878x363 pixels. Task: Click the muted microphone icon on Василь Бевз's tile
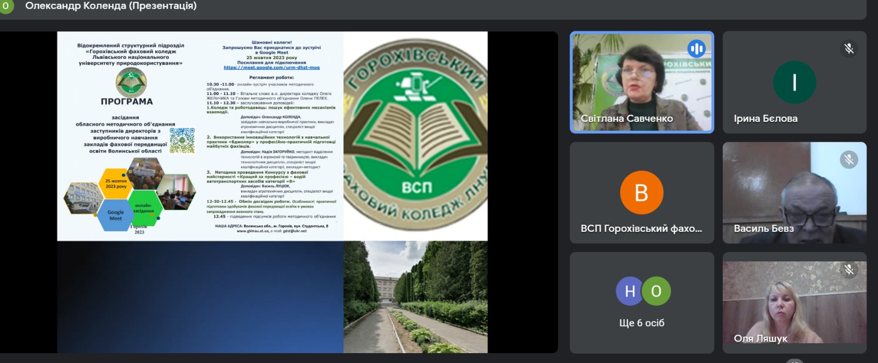click(x=848, y=159)
